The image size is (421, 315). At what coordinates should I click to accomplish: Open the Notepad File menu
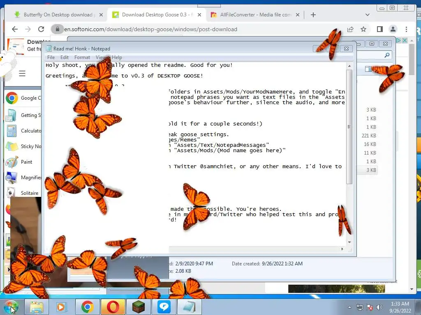pyautogui.click(x=51, y=57)
